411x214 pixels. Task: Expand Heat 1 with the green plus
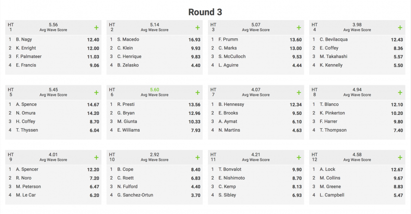[96, 28]
